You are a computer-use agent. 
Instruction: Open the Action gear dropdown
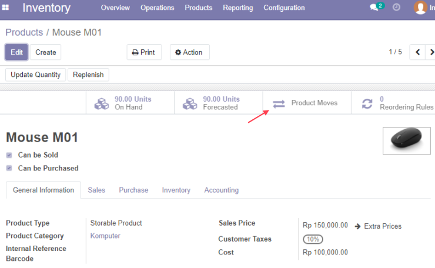pos(189,52)
